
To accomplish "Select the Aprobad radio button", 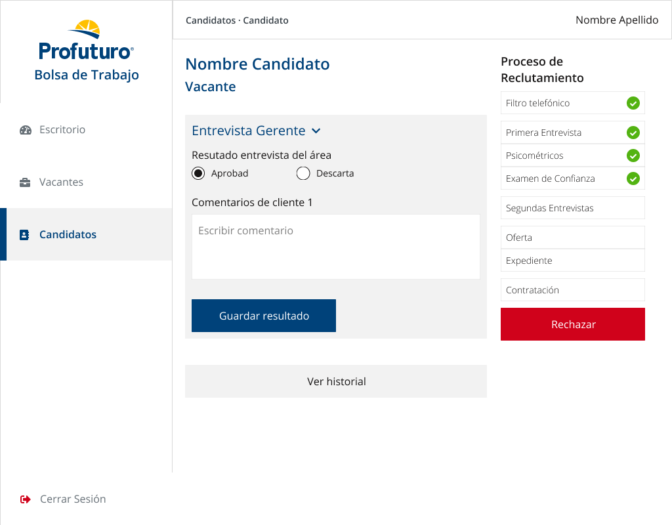I will 198,174.
